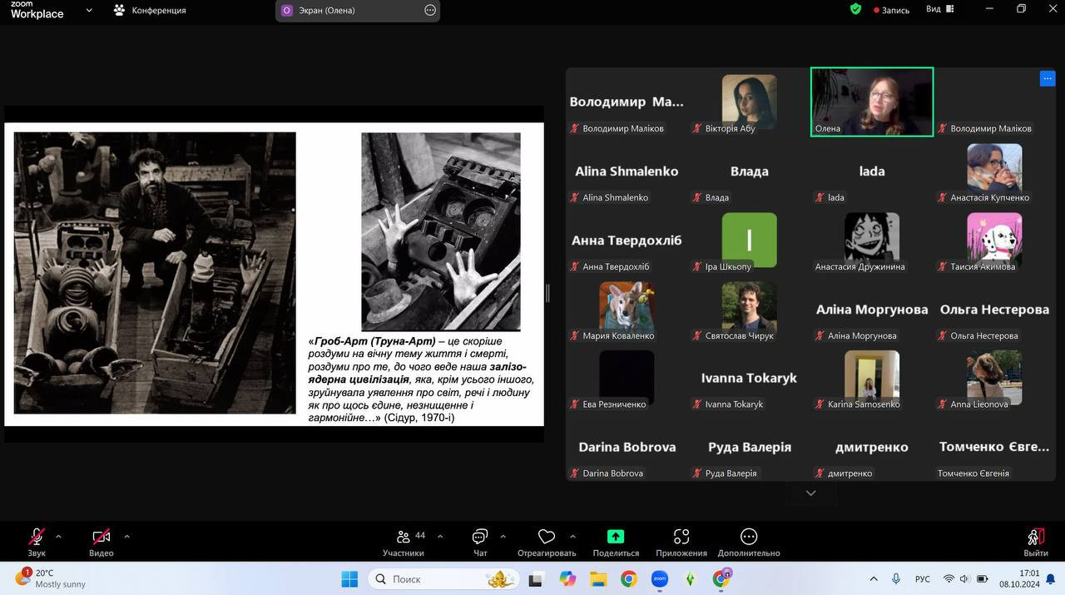Expand the video settings arrow

coord(126,536)
